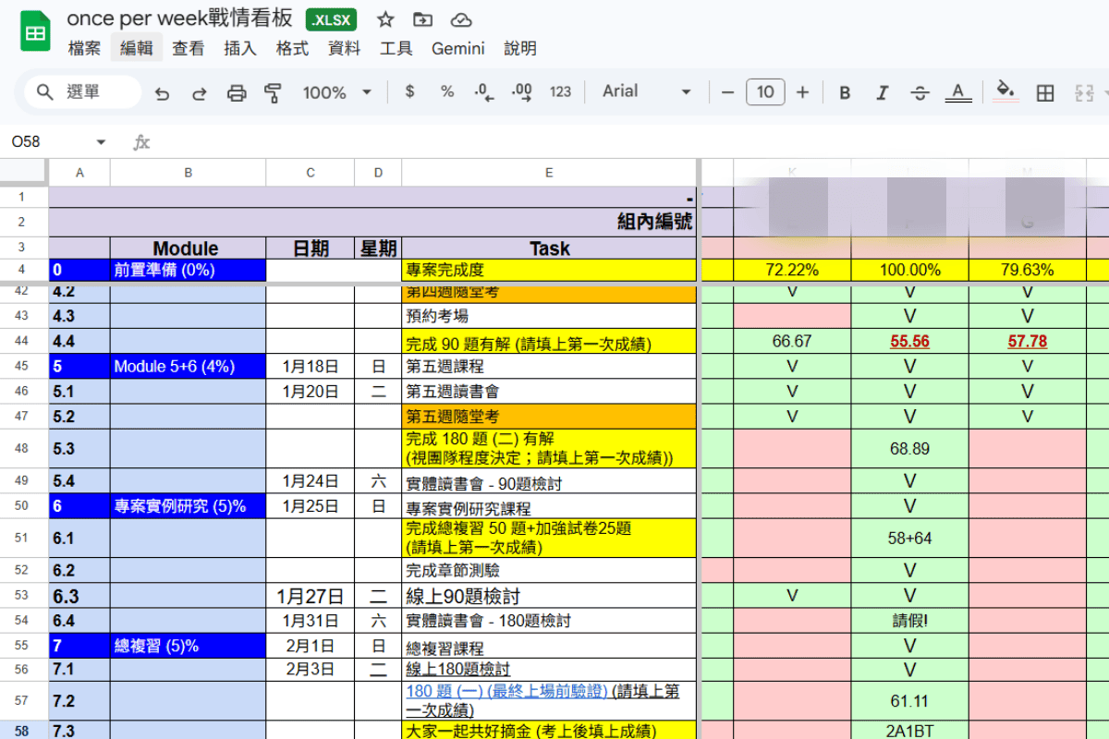The height and width of the screenshot is (739, 1109).
Task: Open the zoom 100% dropdown
Action: tap(337, 92)
